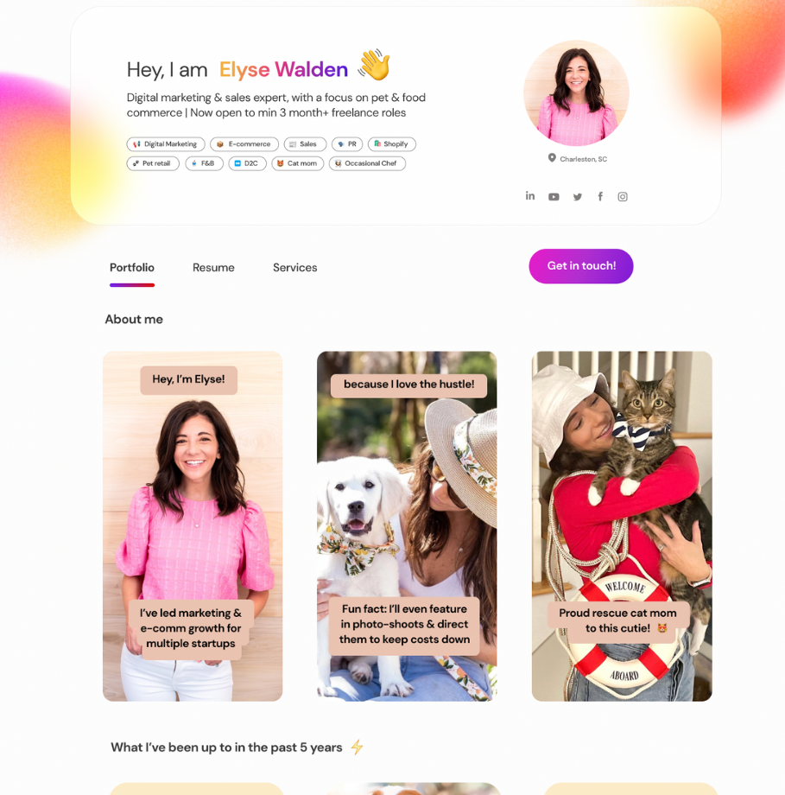
Task: Click the Shopify skill tag
Action: click(392, 144)
